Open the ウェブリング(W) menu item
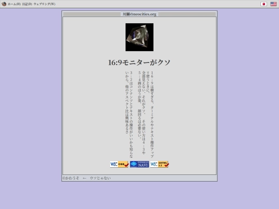 tap(44, 4)
